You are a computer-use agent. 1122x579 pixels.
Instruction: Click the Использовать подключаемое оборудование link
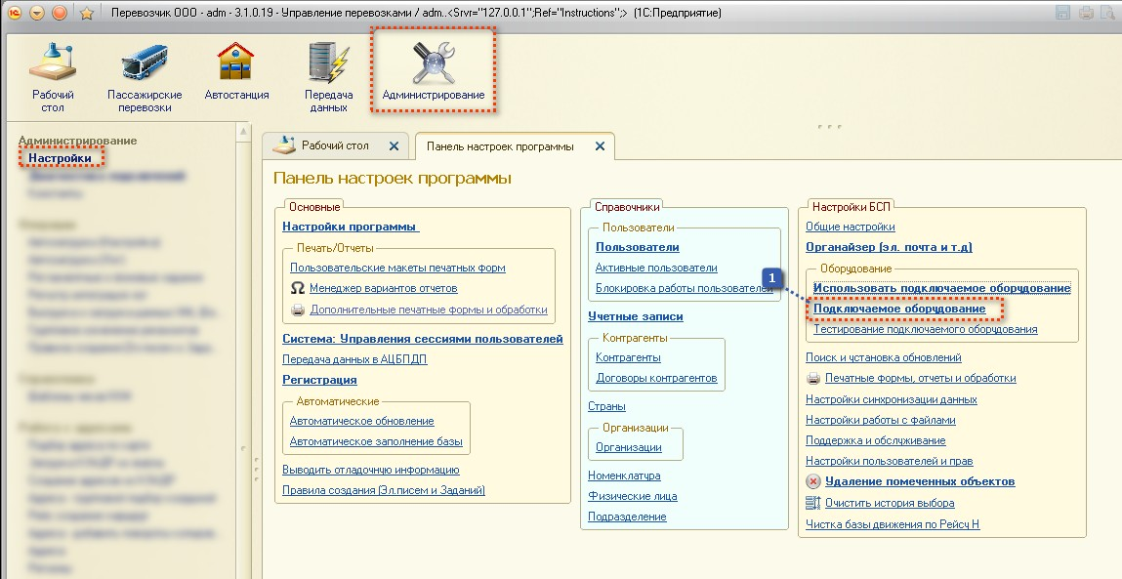(941, 288)
